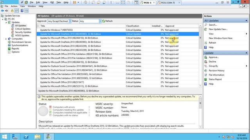Click the Back arrow in the MMC toolbar
250x140 pixels.
[x=2, y=10]
